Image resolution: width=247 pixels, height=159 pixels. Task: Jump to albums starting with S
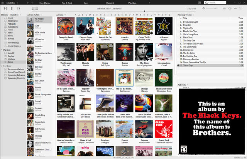tap(144, 15)
